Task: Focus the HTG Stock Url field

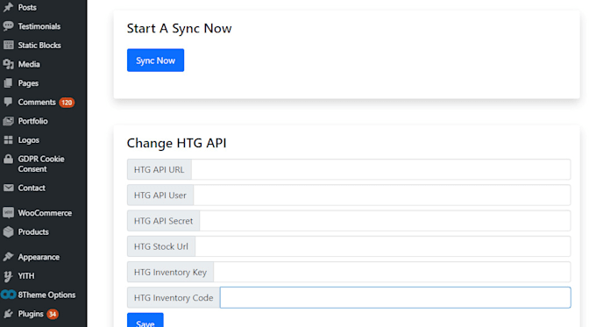Action: coord(383,246)
